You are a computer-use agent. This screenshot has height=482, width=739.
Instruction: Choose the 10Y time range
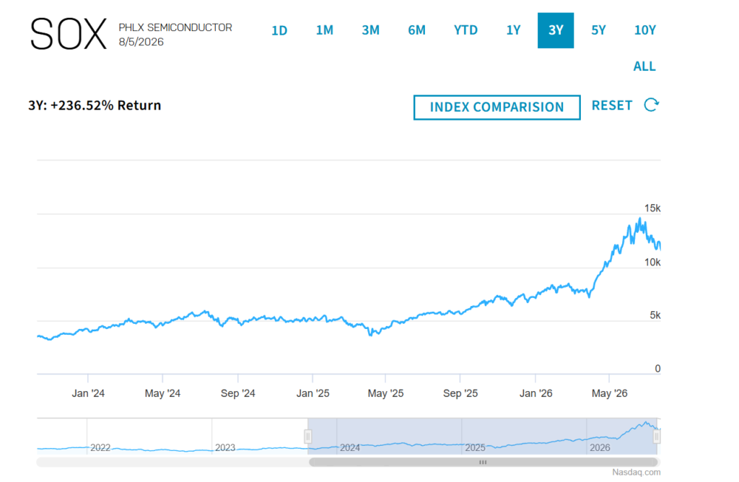644,30
